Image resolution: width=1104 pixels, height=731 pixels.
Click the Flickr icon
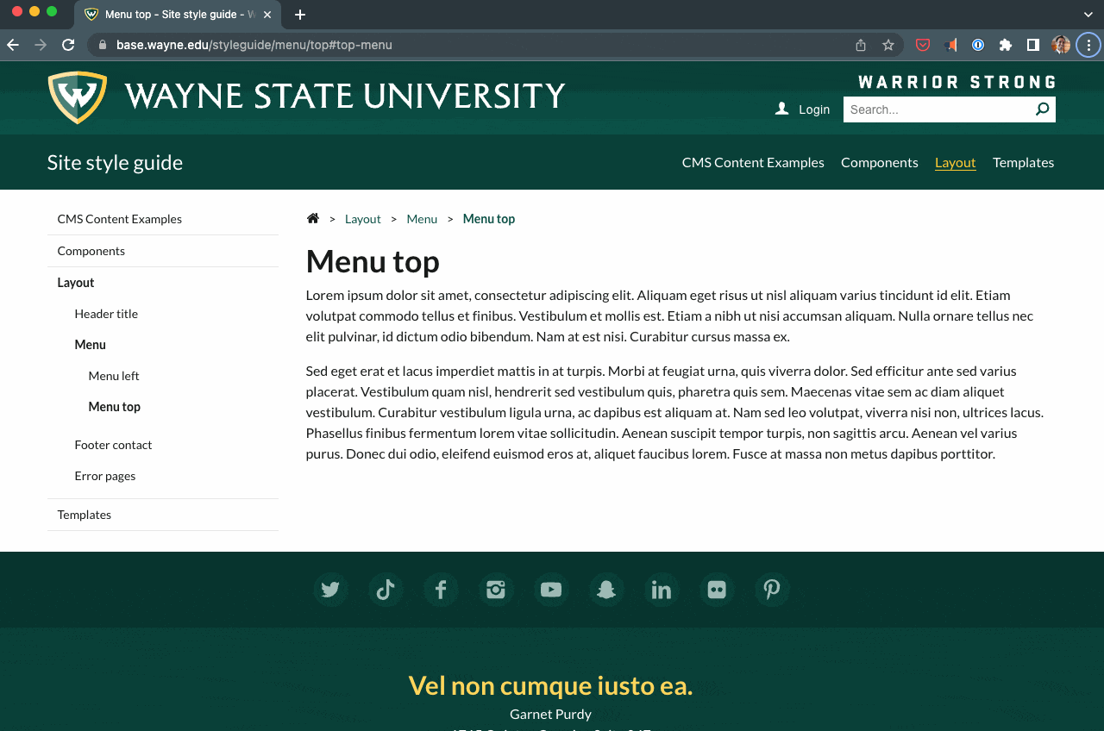coord(717,590)
